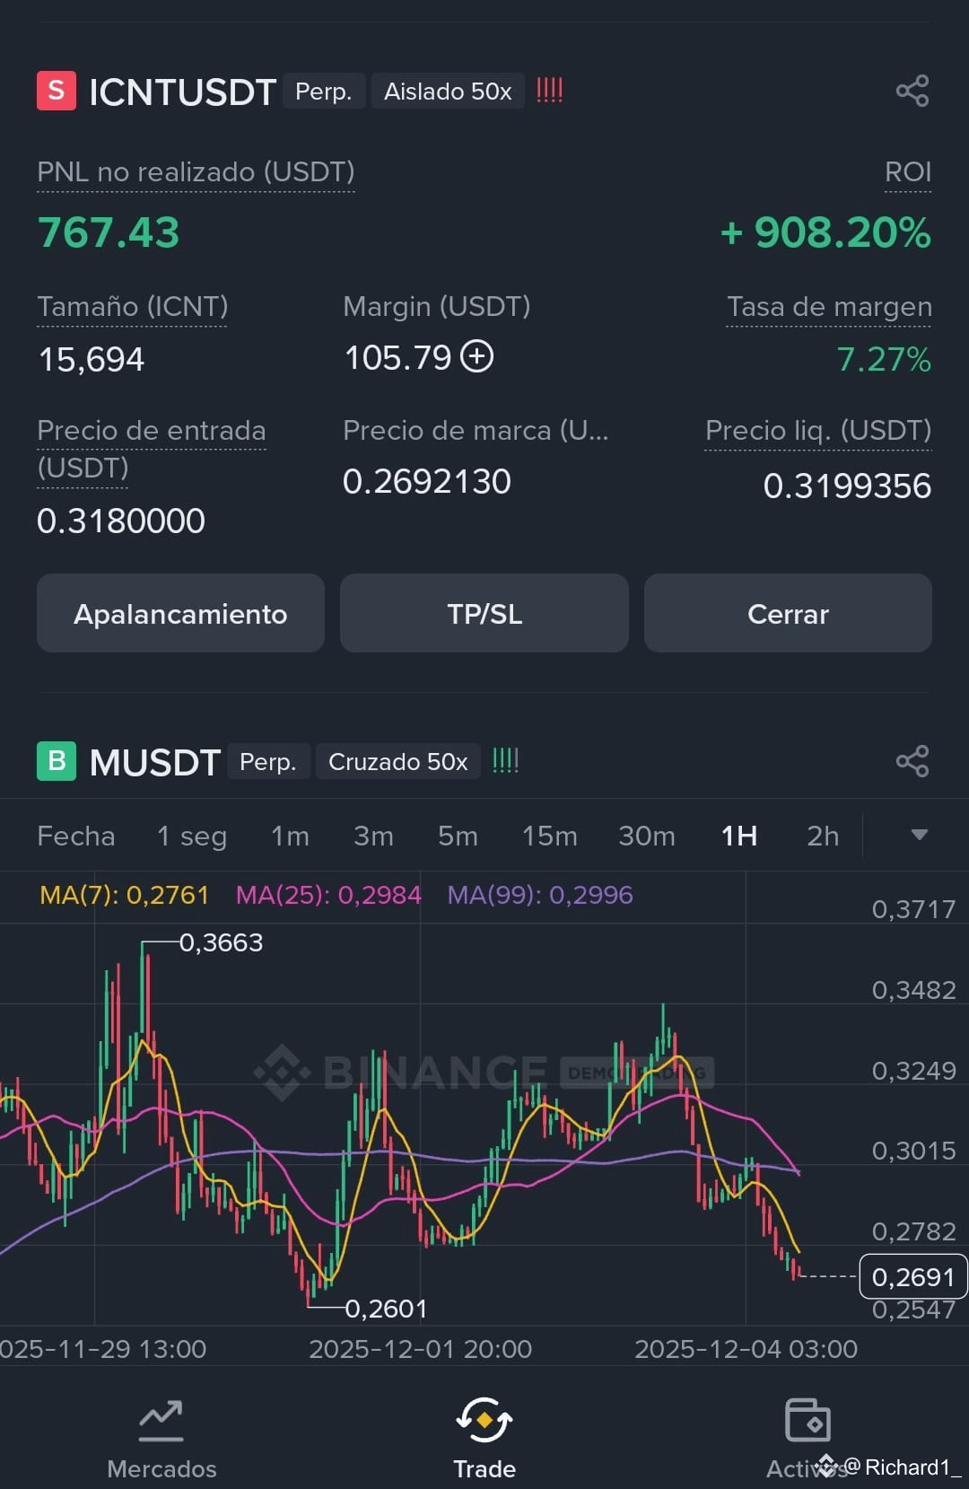Tap the Cruzado 50x margin mode tag
The image size is (969, 1489).
coord(397,761)
